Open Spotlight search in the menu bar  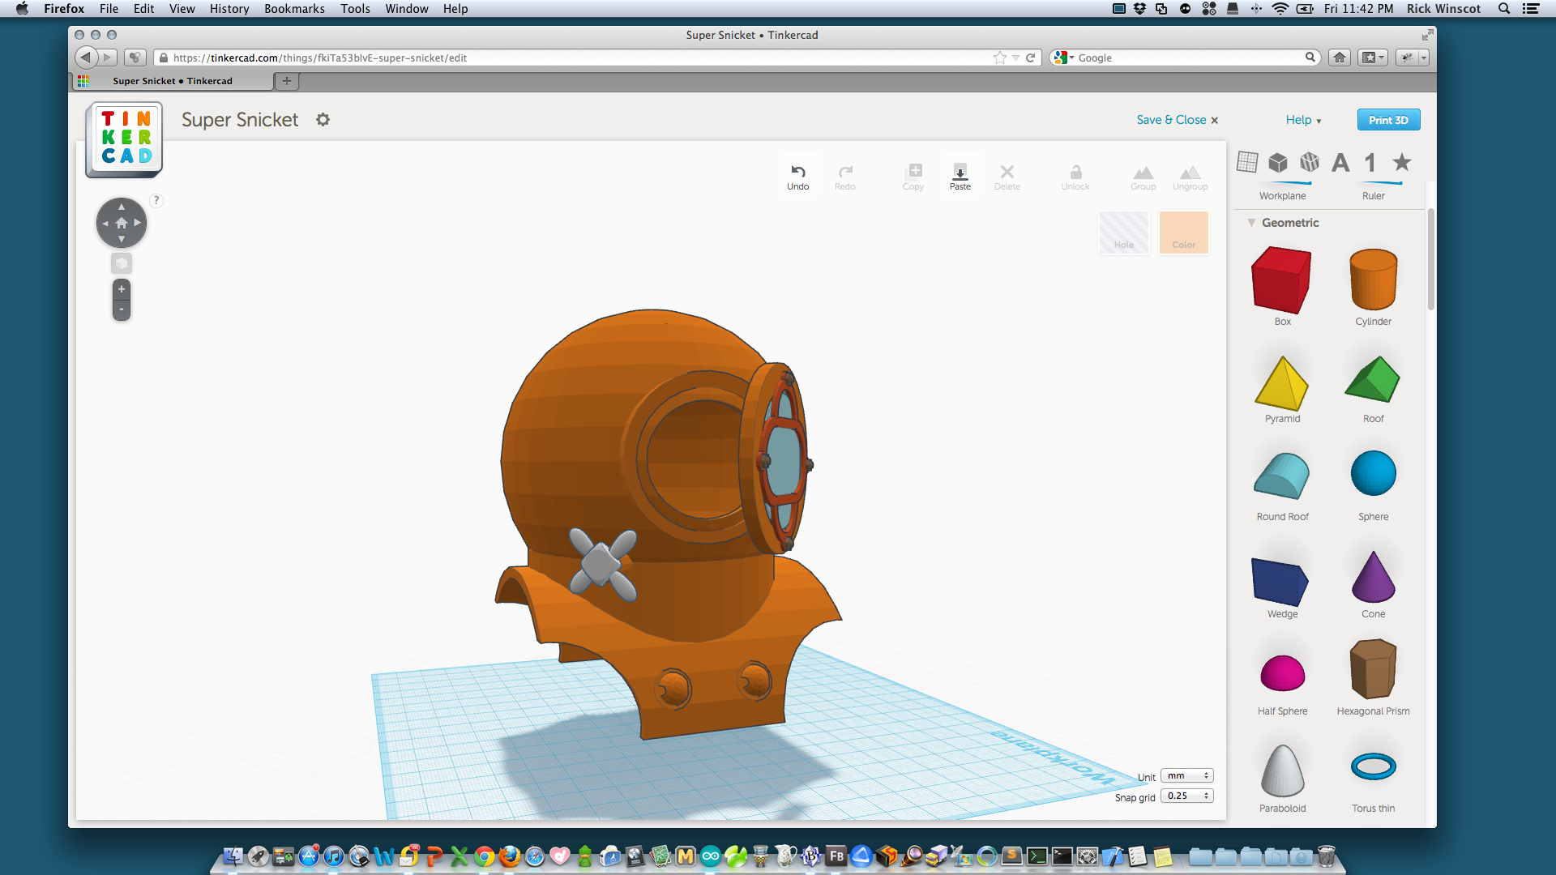tap(1504, 9)
